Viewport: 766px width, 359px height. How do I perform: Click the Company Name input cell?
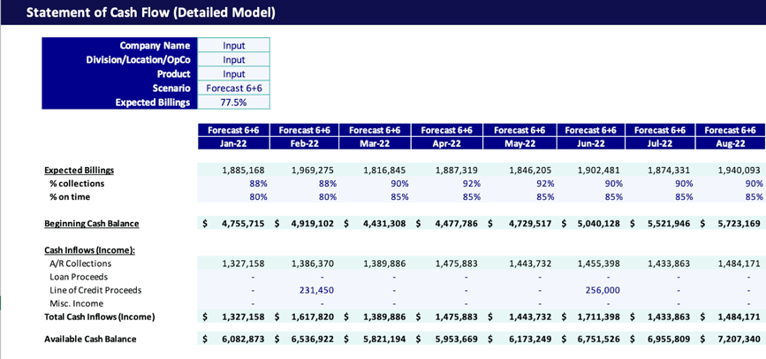tap(233, 46)
